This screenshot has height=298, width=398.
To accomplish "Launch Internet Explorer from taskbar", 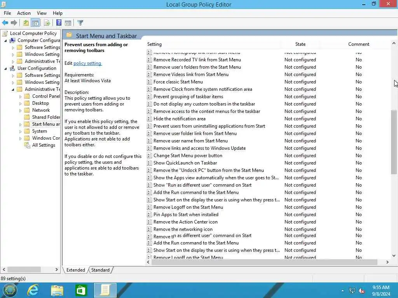I will click(33, 290).
